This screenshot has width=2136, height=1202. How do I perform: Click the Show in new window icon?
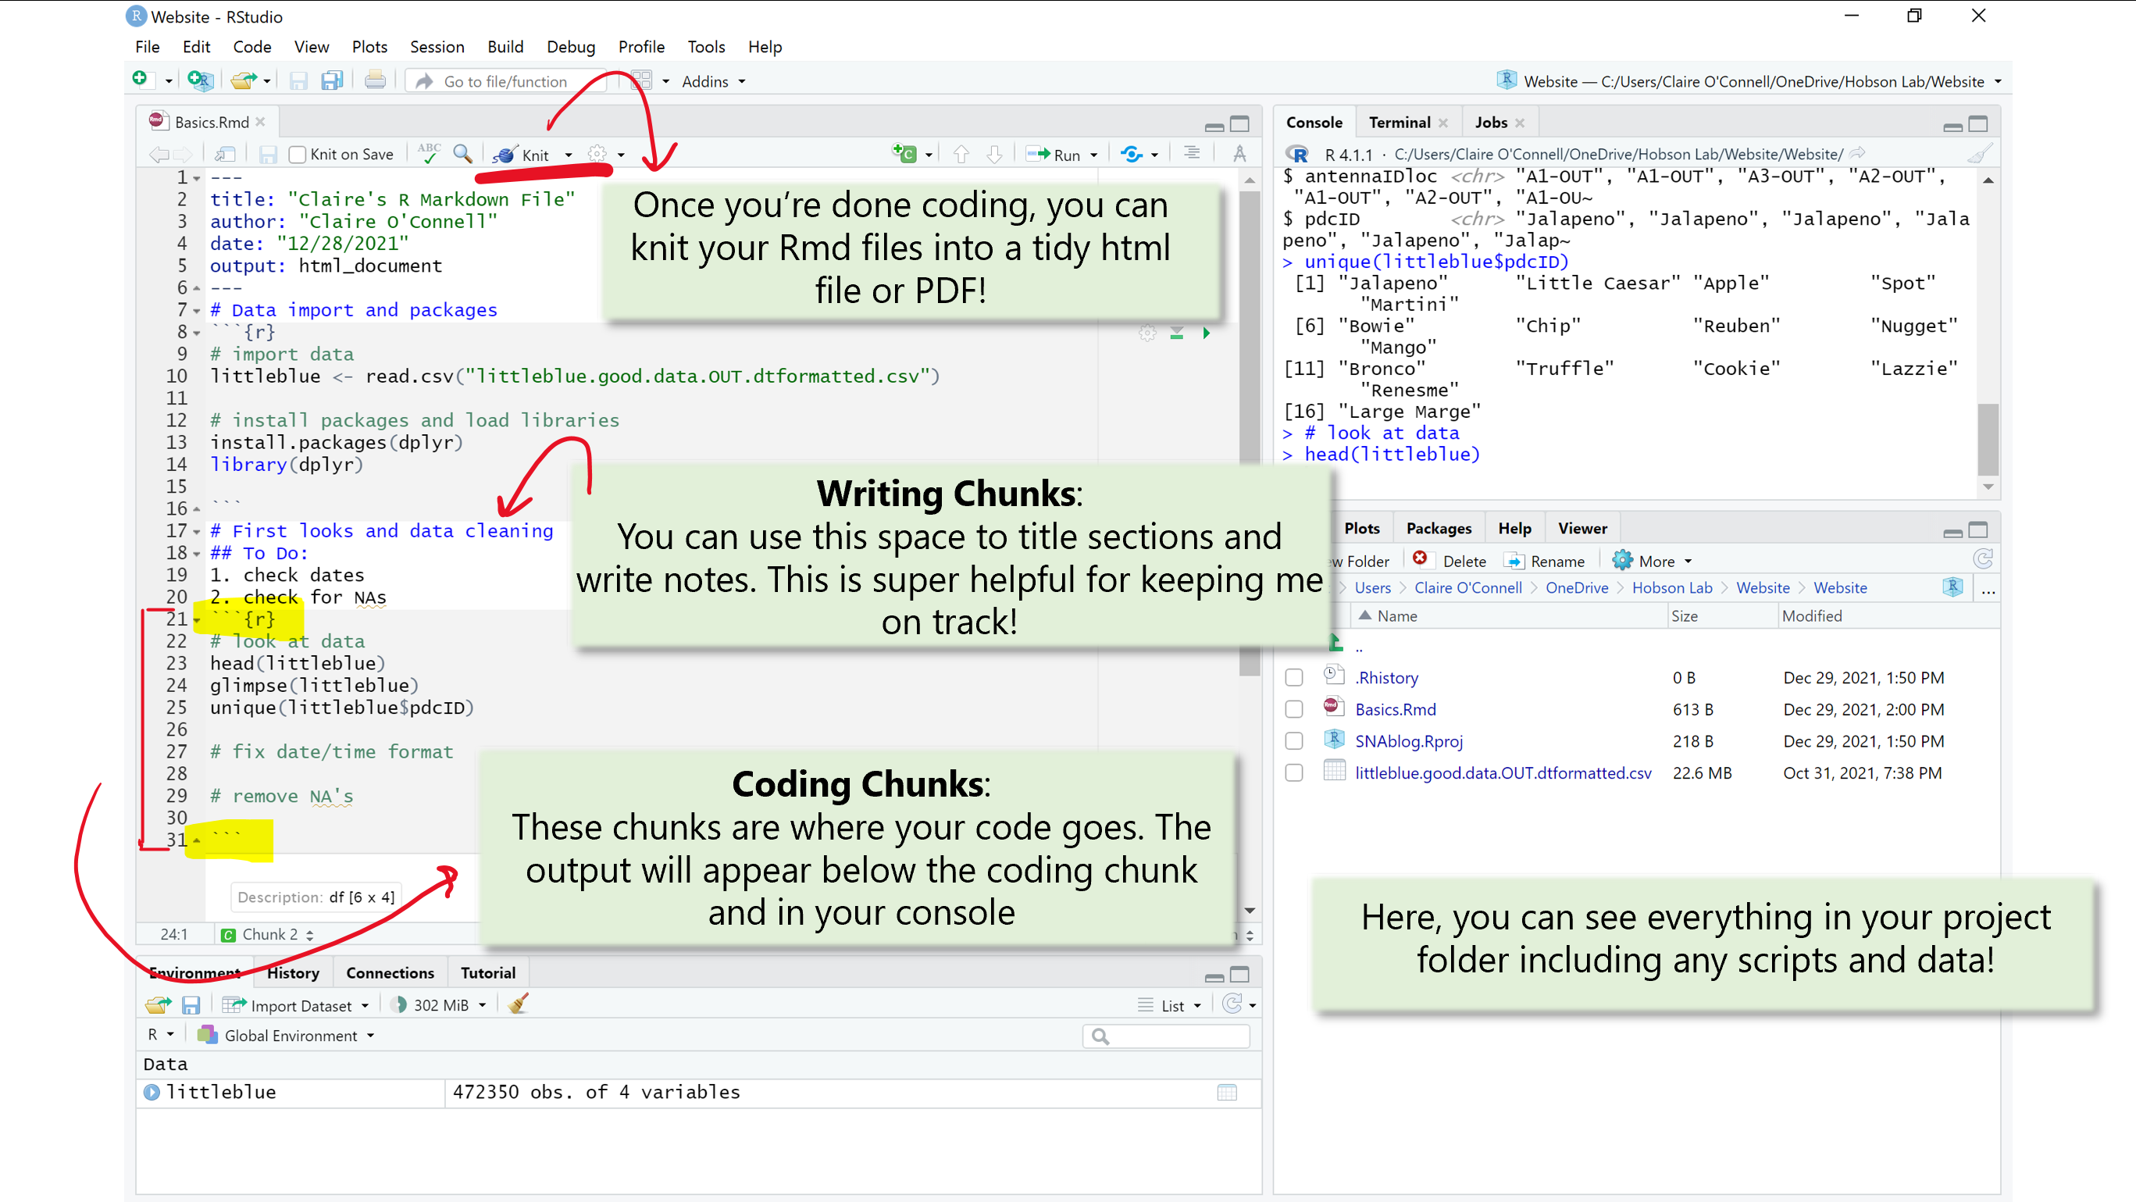coord(224,154)
